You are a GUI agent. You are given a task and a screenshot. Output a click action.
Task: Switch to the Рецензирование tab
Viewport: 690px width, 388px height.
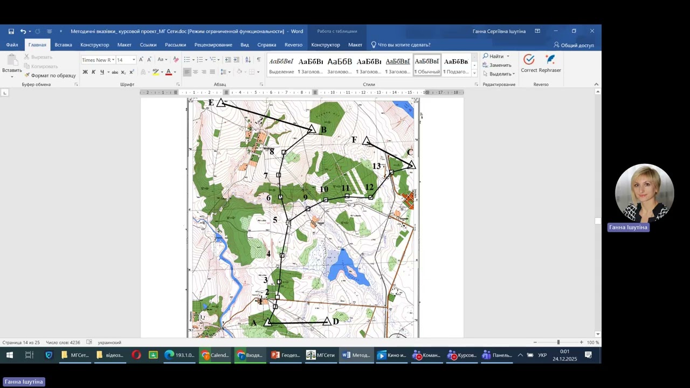pyautogui.click(x=213, y=45)
